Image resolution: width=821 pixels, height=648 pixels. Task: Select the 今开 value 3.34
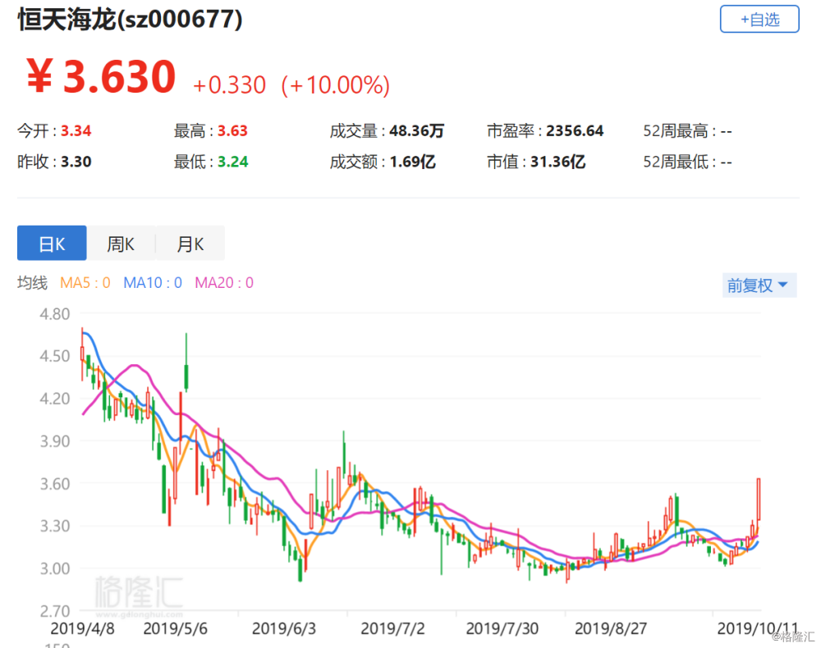[x=76, y=130]
